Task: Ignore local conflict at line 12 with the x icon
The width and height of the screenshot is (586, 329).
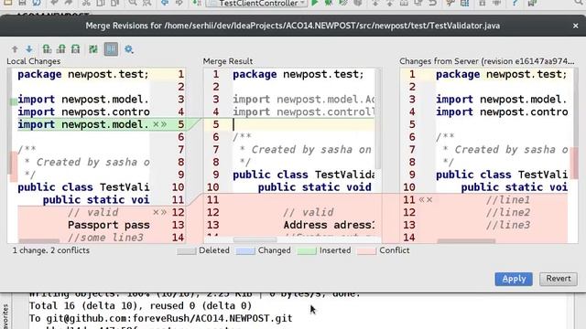Action: point(156,212)
